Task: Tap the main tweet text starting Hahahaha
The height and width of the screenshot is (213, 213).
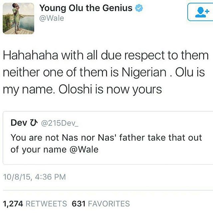Action: click(x=106, y=73)
